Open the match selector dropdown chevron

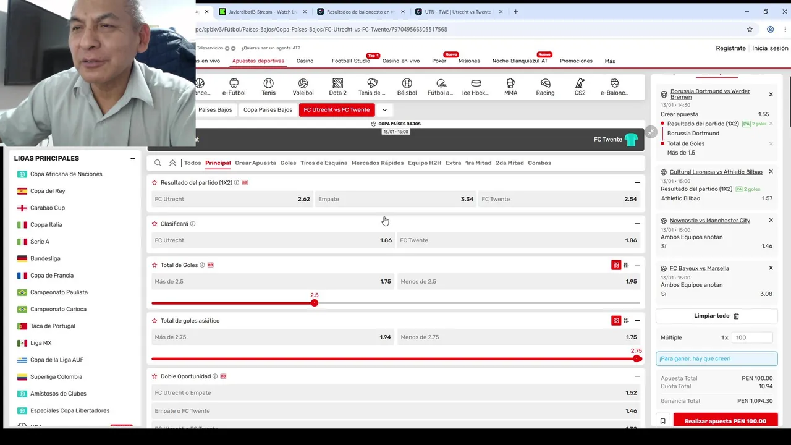pos(384,110)
